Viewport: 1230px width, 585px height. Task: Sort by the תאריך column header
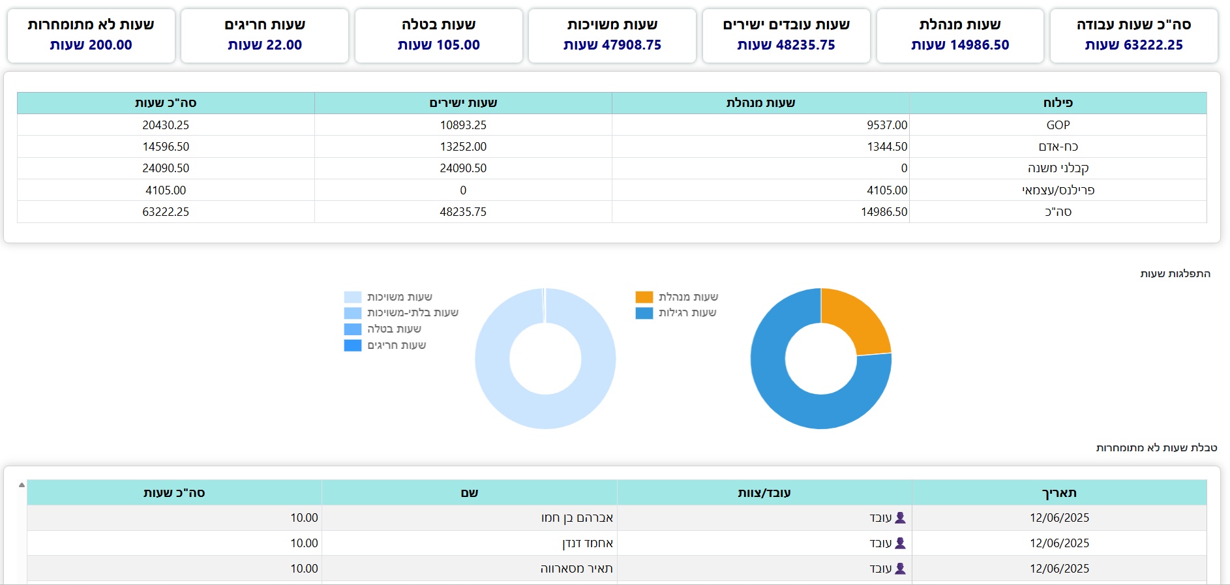tap(1058, 493)
